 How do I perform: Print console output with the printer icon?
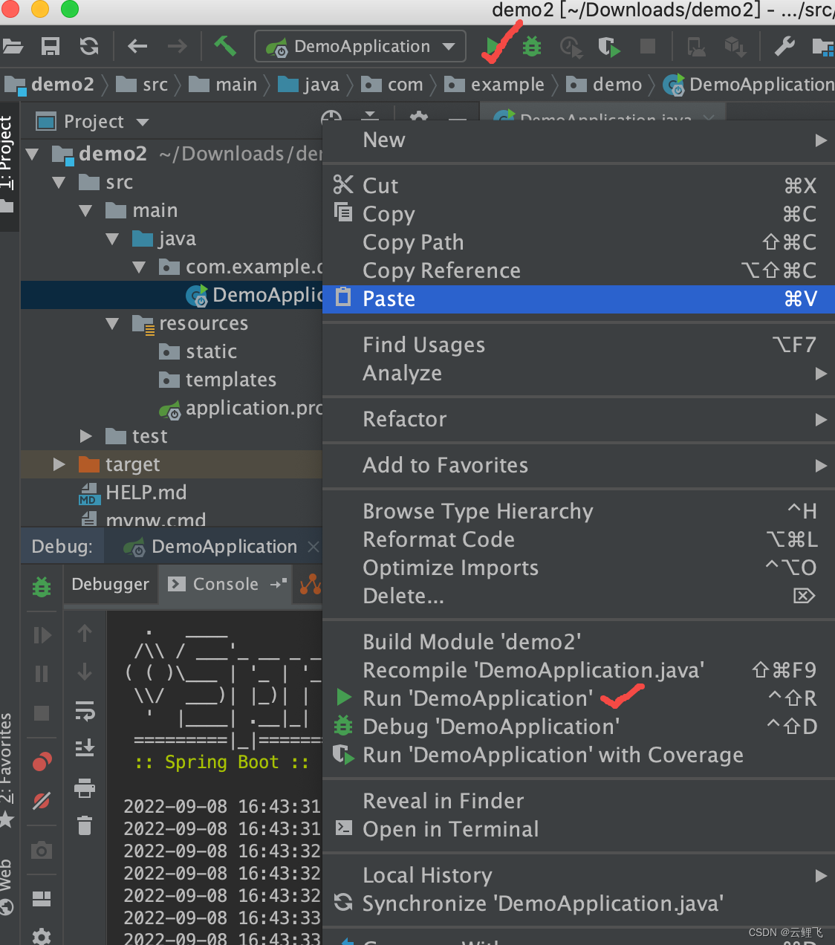point(85,788)
